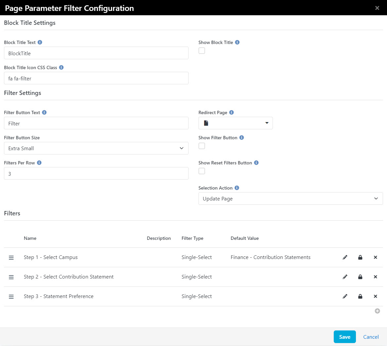Open security lock for Step 1 - Select Campus
This screenshot has height=346, width=387.
tap(360, 257)
